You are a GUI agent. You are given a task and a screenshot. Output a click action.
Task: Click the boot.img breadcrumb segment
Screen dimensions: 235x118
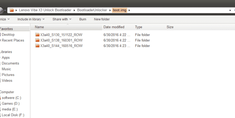120,10
